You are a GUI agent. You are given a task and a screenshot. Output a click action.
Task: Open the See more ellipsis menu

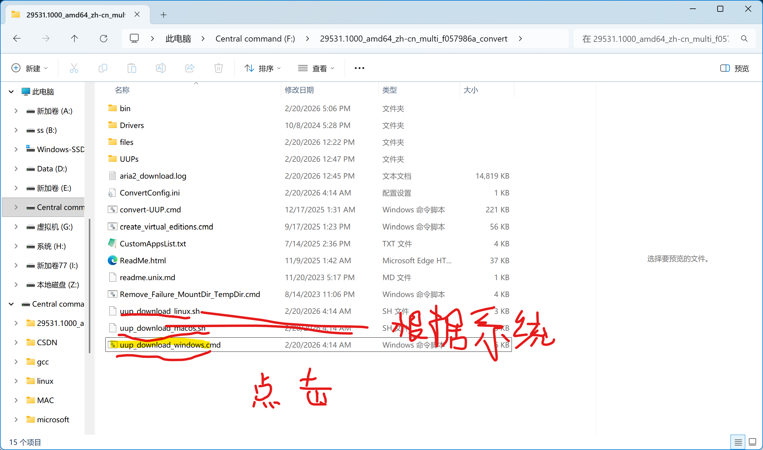coord(359,68)
